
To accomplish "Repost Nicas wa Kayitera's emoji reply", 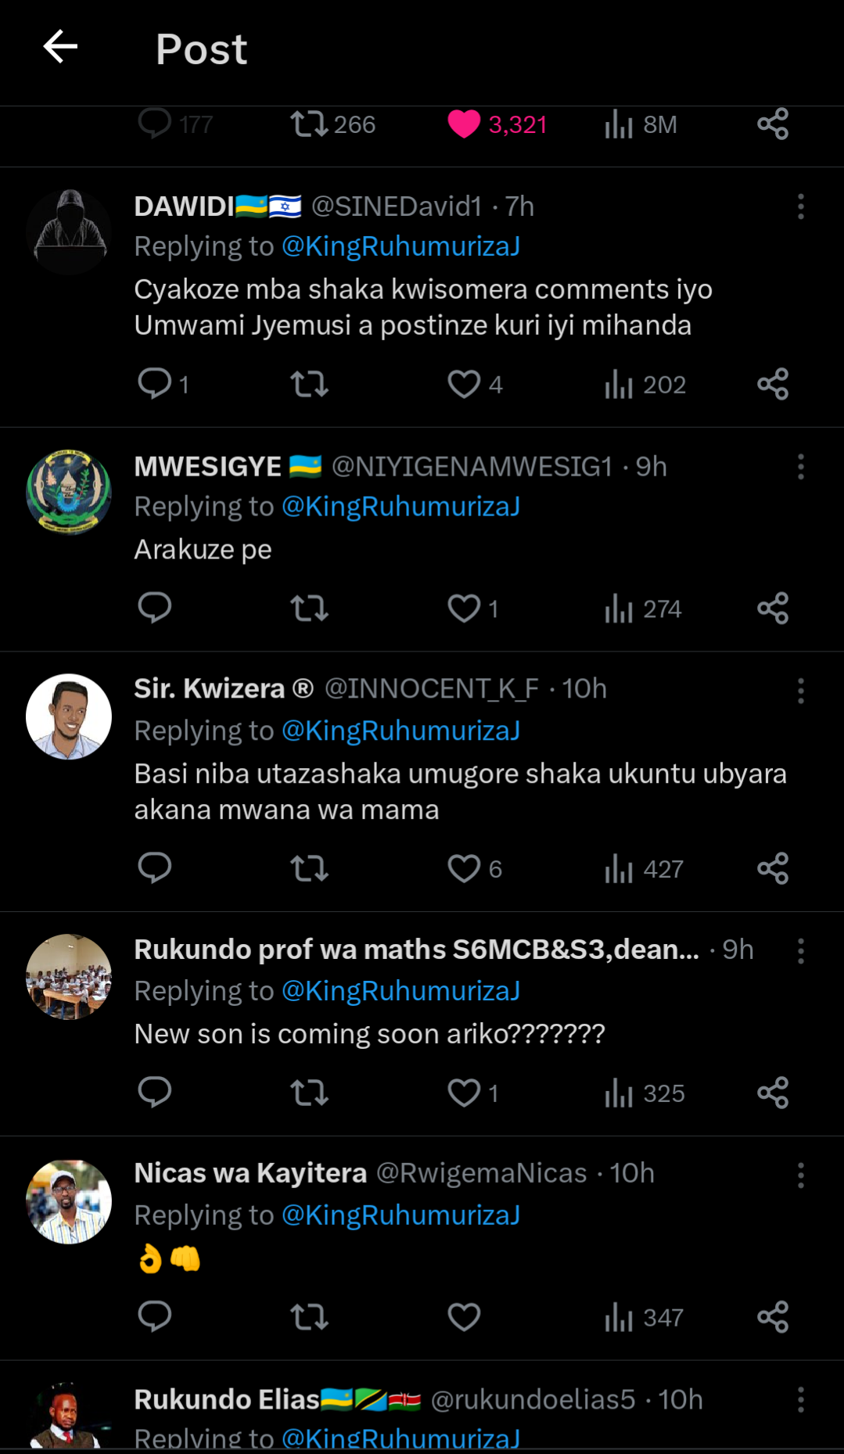I will tap(309, 1317).
